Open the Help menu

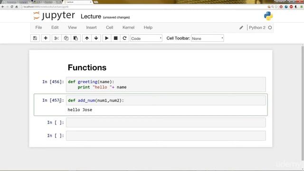pos(148,28)
